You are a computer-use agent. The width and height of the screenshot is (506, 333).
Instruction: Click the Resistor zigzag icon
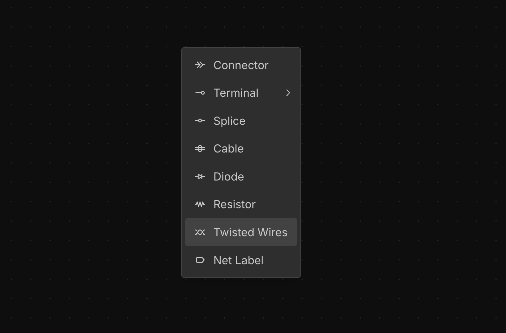click(200, 204)
